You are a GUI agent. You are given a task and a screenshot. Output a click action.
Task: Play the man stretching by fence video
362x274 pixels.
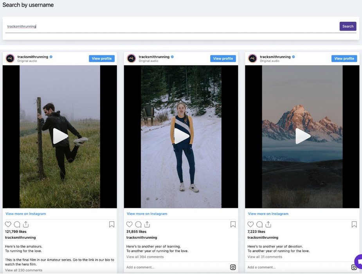(x=60, y=136)
